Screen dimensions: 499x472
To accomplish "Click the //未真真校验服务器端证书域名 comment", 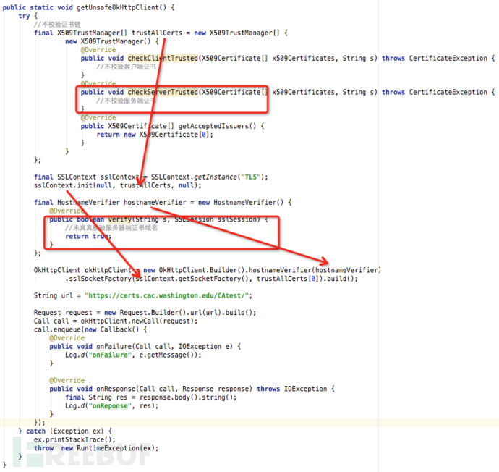I will point(111,228).
